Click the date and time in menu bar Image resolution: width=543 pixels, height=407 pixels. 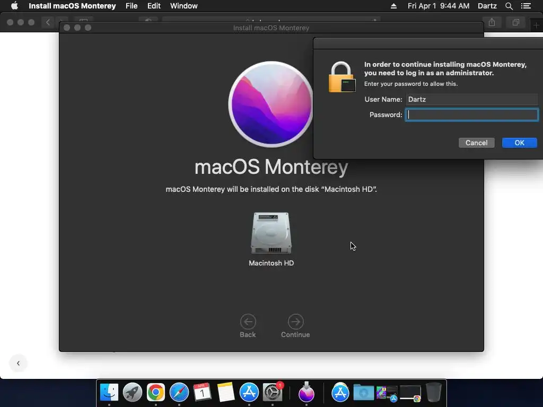(439, 6)
